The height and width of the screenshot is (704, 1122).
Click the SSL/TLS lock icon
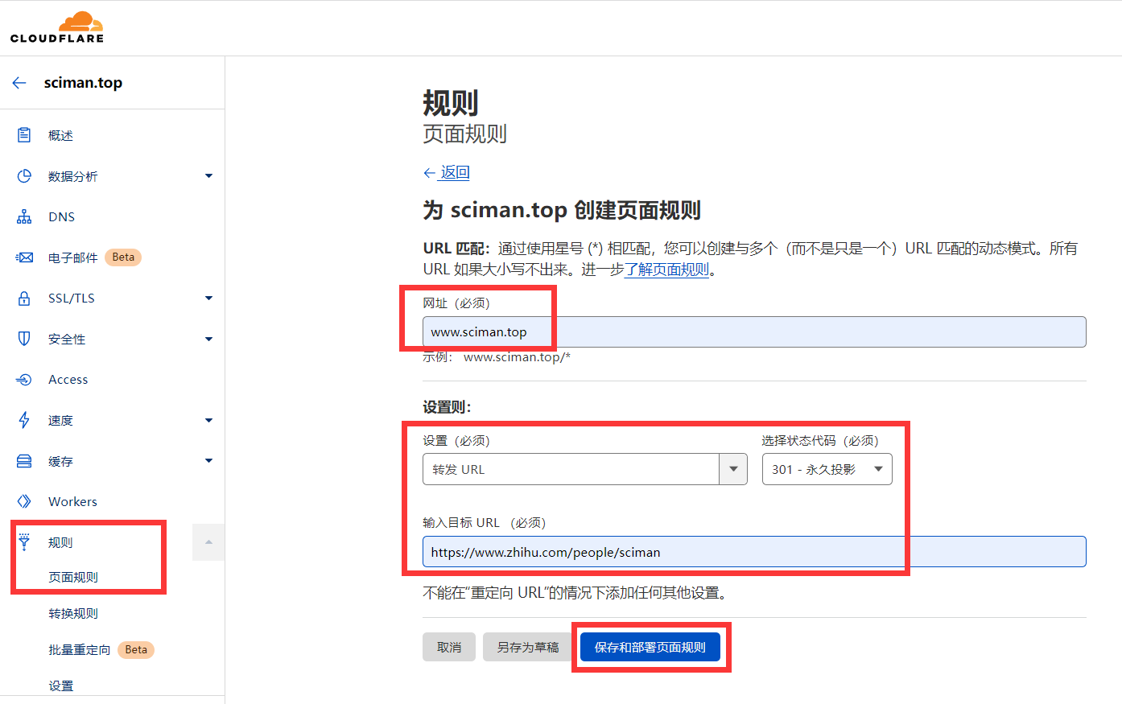[24, 298]
